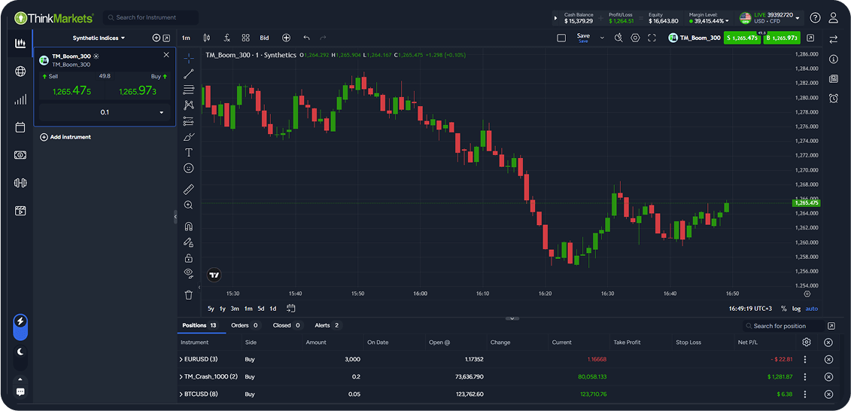
Task: Select the text annotation tool
Action: [189, 152]
